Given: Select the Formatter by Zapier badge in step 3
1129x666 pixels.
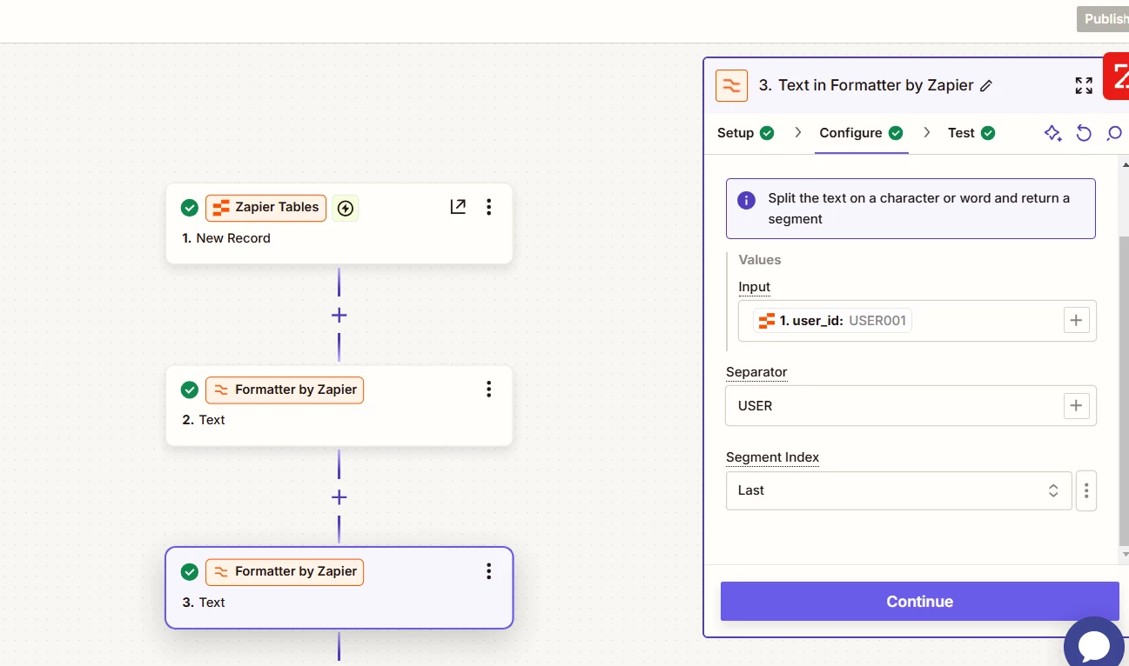Looking at the screenshot, I should tap(285, 571).
